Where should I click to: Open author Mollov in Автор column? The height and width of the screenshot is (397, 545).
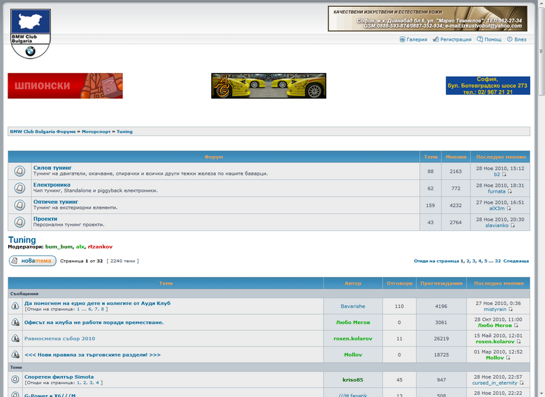(x=353, y=355)
